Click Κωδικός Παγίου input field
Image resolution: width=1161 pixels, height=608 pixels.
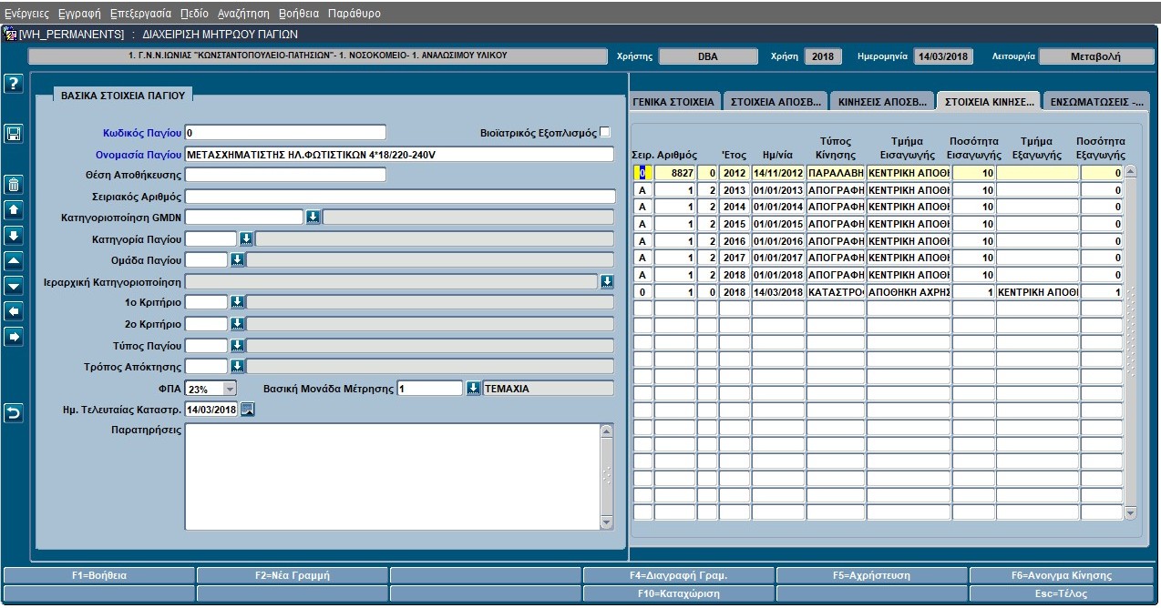coord(285,133)
